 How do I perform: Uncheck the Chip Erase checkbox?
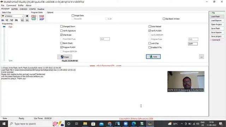[61, 35]
